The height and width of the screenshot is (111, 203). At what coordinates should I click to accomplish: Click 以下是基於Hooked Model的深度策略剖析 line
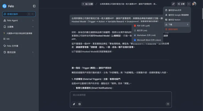coord(92,52)
